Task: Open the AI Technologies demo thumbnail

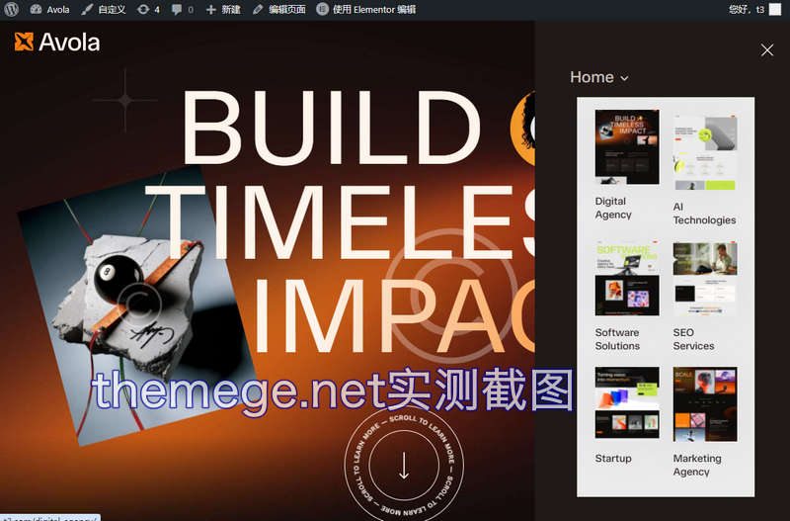Action: click(x=705, y=152)
